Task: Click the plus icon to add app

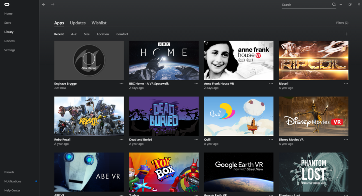Action: click(x=346, y=34)
